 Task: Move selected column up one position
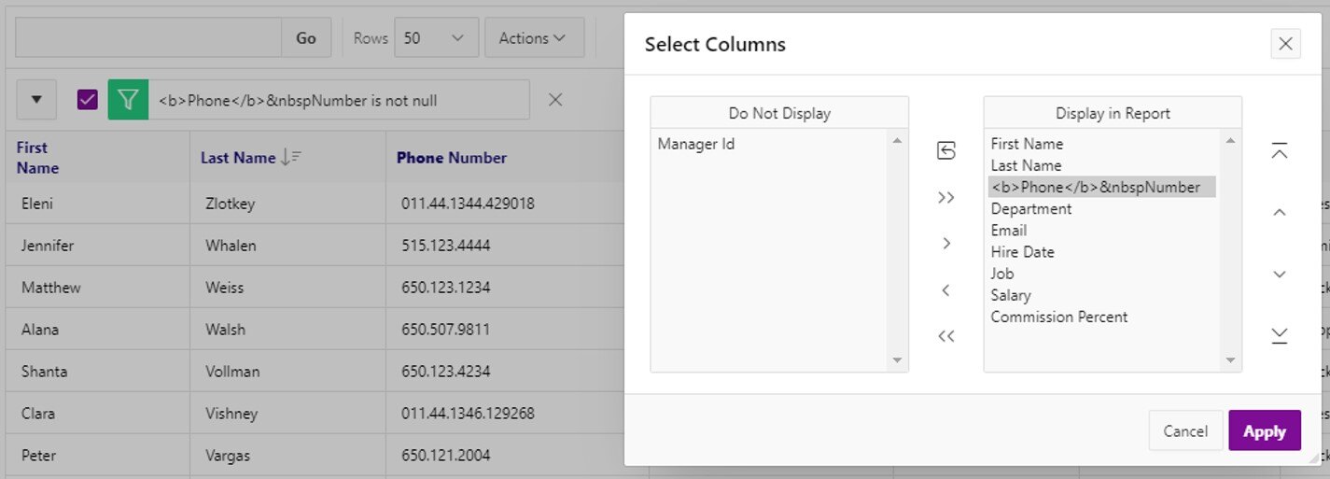coord(1280,212)
